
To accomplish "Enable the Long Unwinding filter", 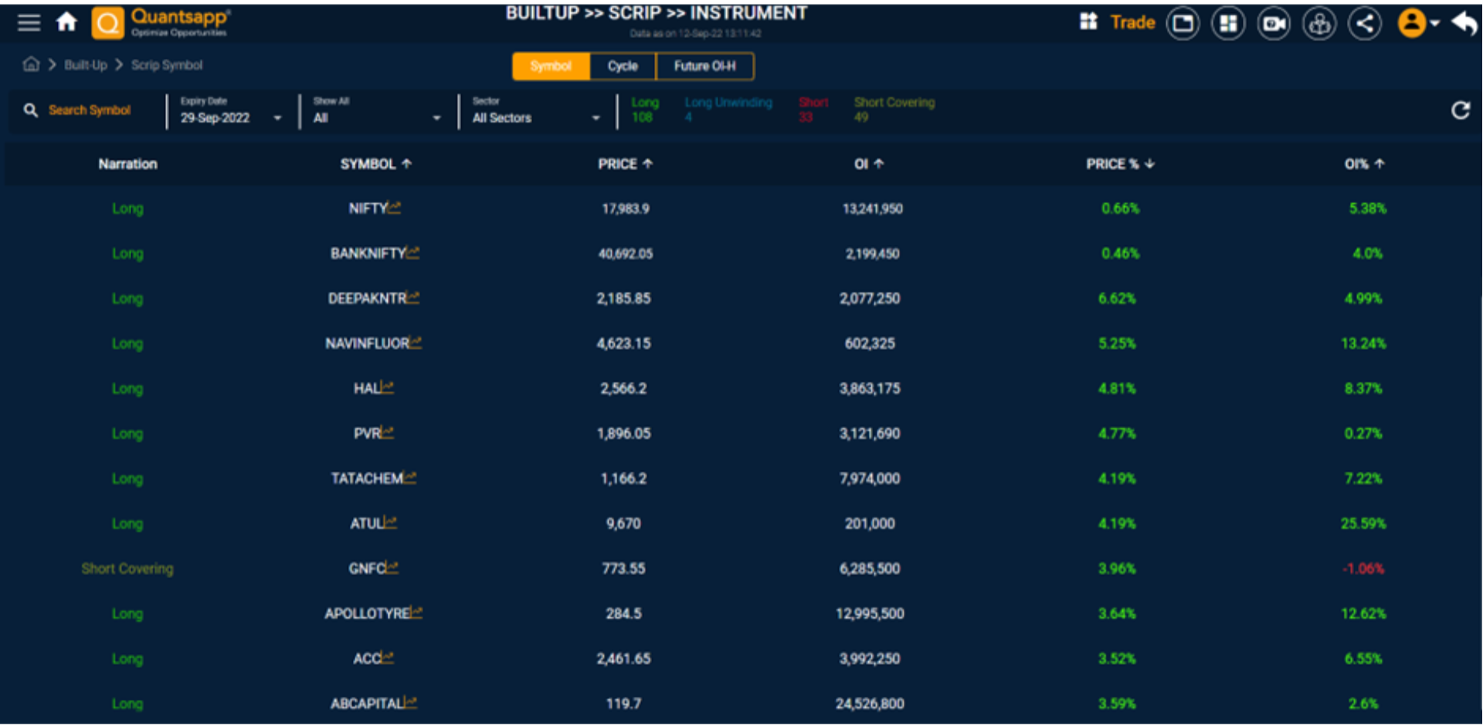I will click(728, 110).
